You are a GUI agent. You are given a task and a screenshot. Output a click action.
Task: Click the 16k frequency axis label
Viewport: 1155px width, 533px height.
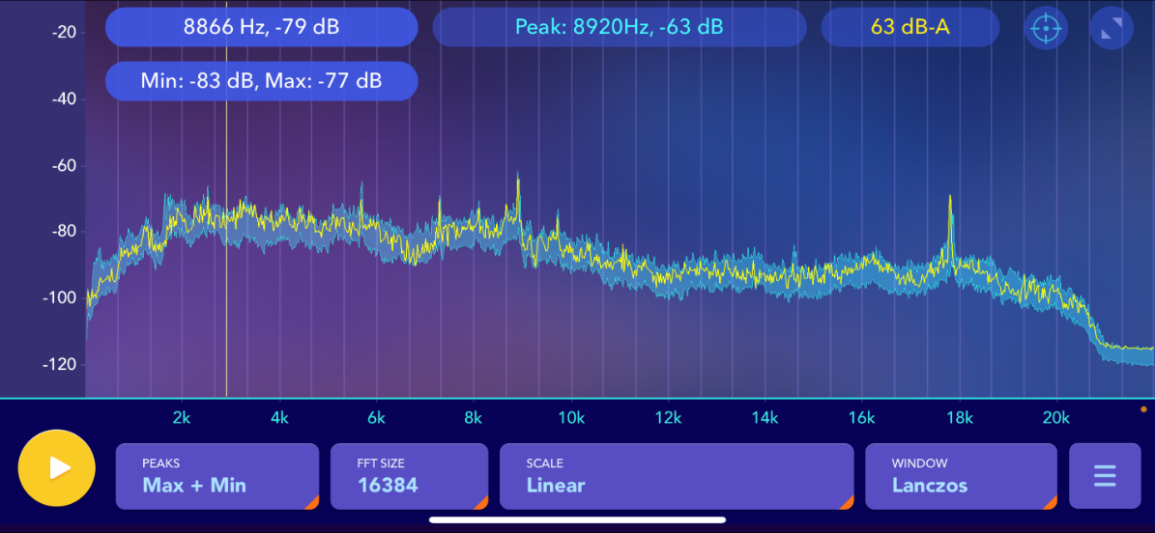click(862, 417)
